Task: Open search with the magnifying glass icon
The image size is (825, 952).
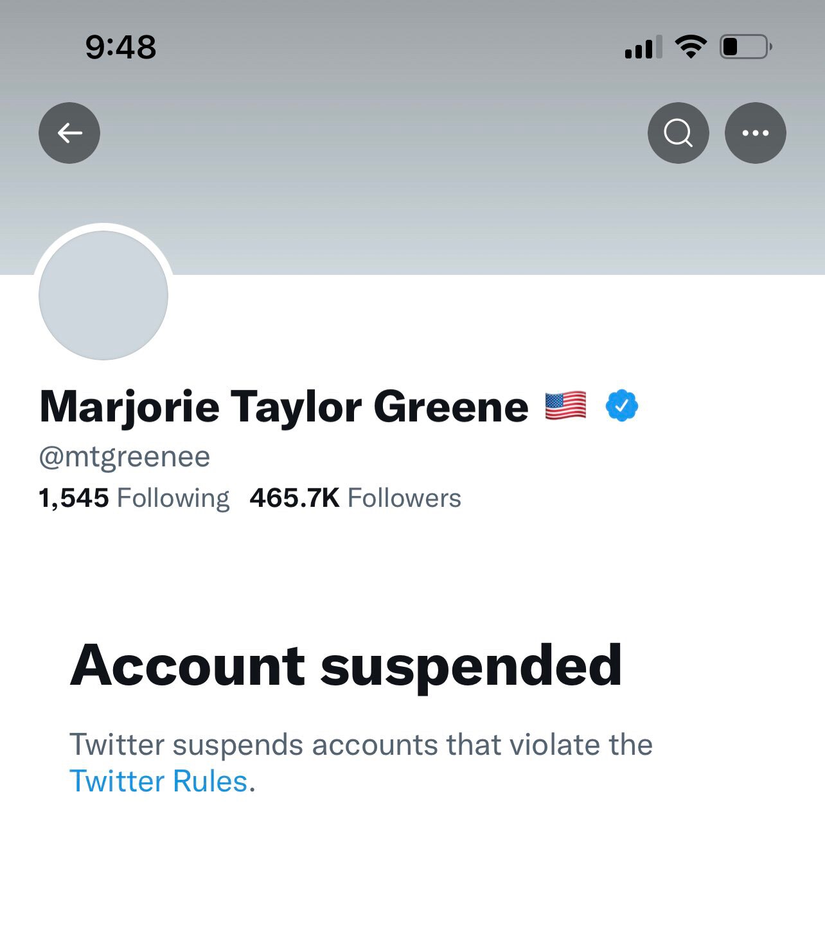Action: 678,133
